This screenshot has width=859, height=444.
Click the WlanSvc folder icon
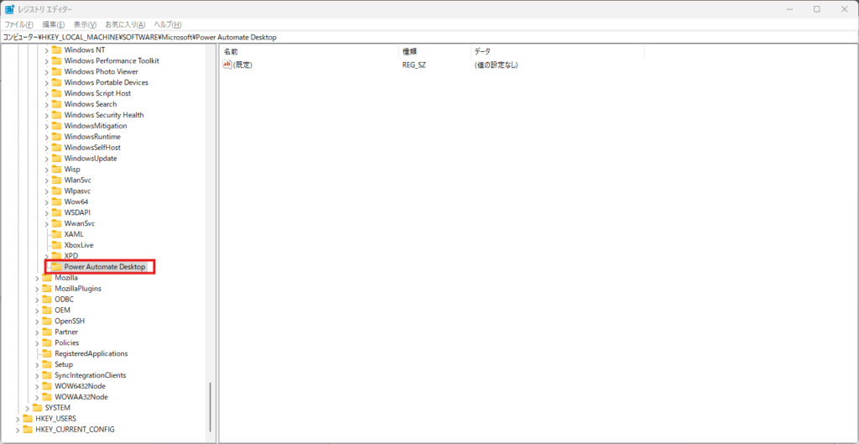56,180
